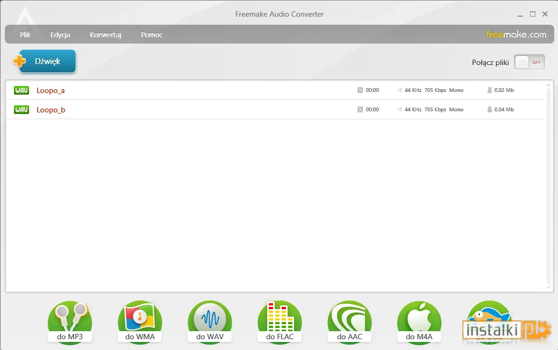The height and width of the screenshot is (350, 558).
Task: Click the 00:00 duration of Loopo_b
Action: (x=372, y=109)
